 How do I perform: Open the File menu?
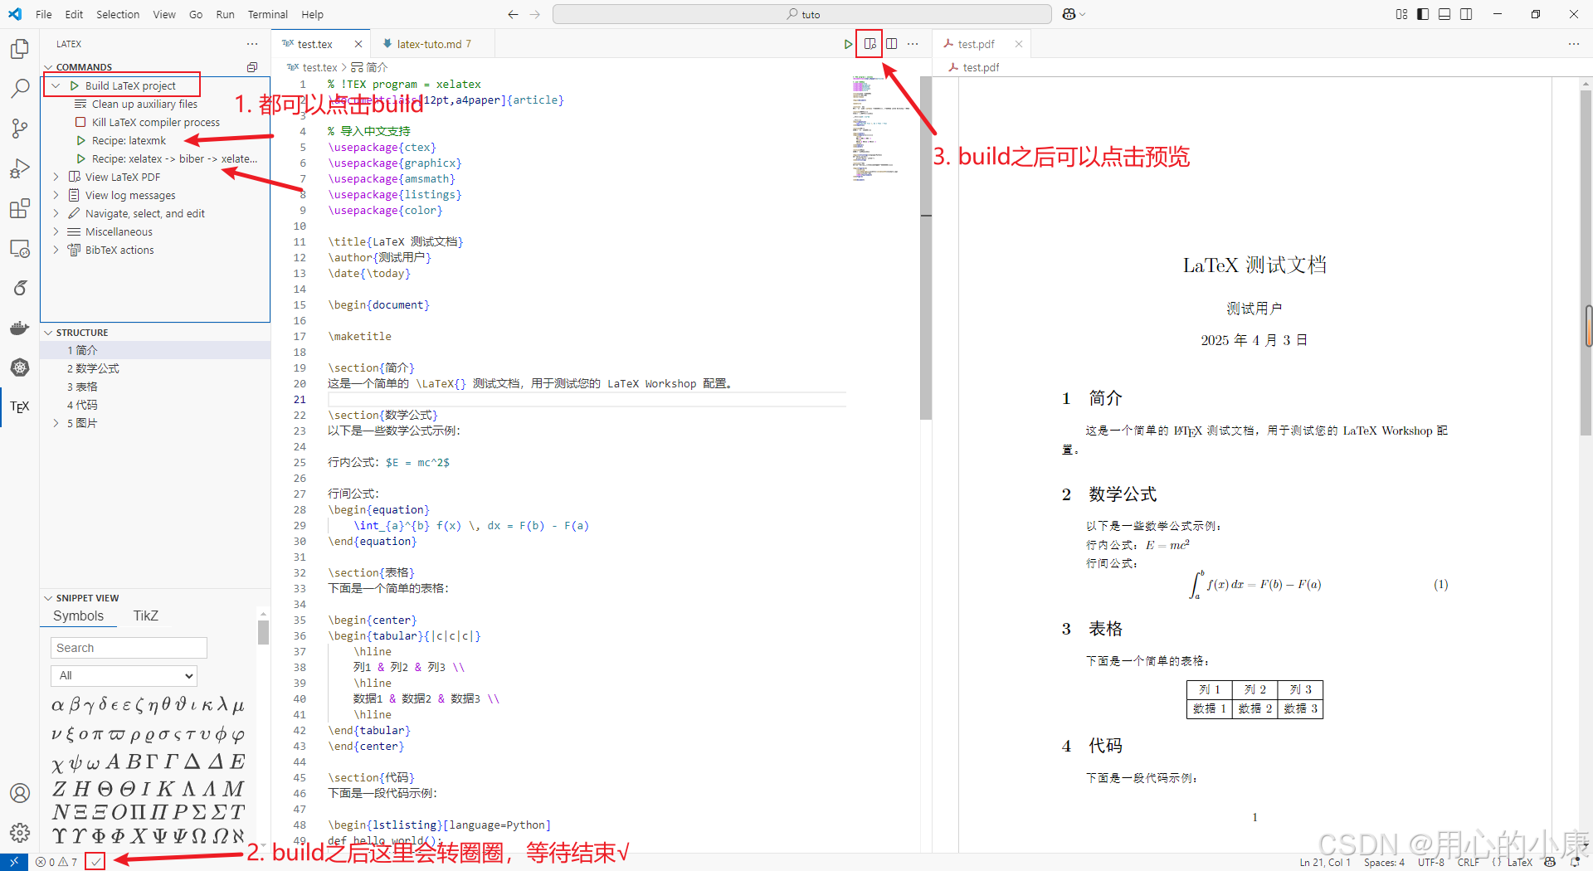[x=44, y=14]
